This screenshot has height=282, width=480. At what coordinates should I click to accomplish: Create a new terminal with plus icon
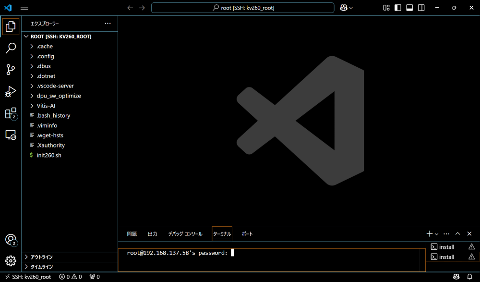(430, 234)
